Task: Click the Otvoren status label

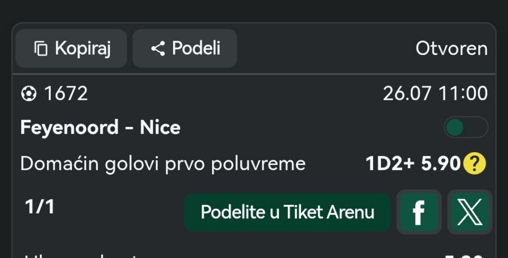Action: [451, 49]
